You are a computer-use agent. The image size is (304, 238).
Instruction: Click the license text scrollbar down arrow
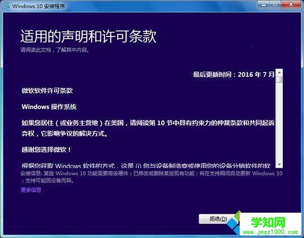(279, 165)
